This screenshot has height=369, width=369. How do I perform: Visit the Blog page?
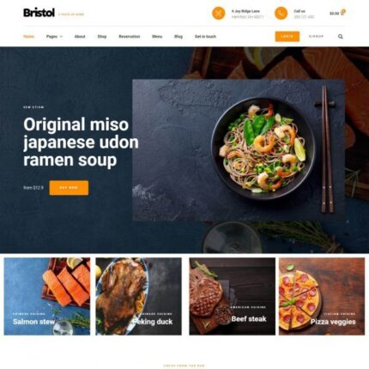pyautogui.click(x=178, y=37)
